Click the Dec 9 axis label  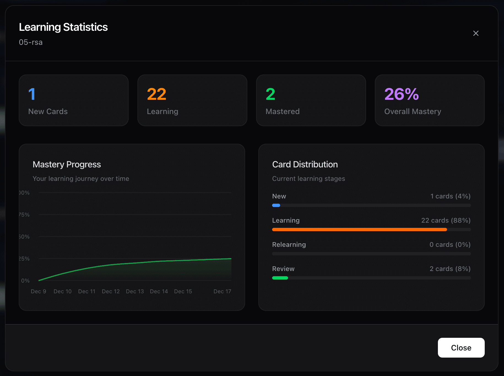point(38,291)
